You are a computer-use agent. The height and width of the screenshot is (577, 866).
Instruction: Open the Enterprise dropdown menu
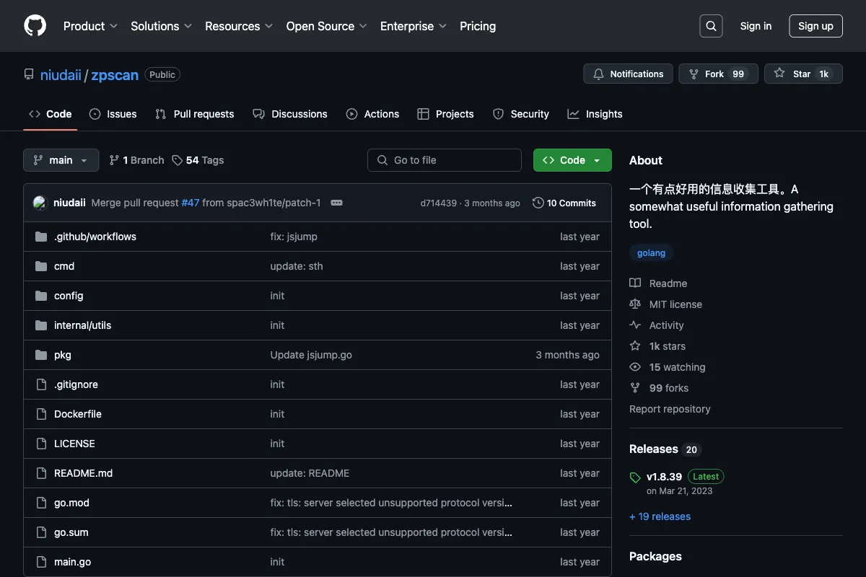click(414, 26)
